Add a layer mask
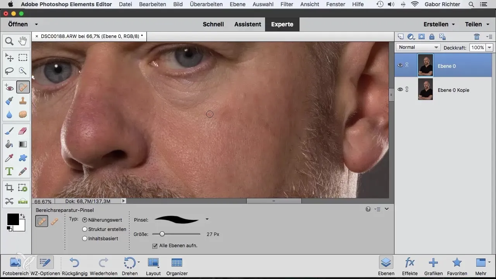Screen dimensions: 496x279 pos(422,37)
